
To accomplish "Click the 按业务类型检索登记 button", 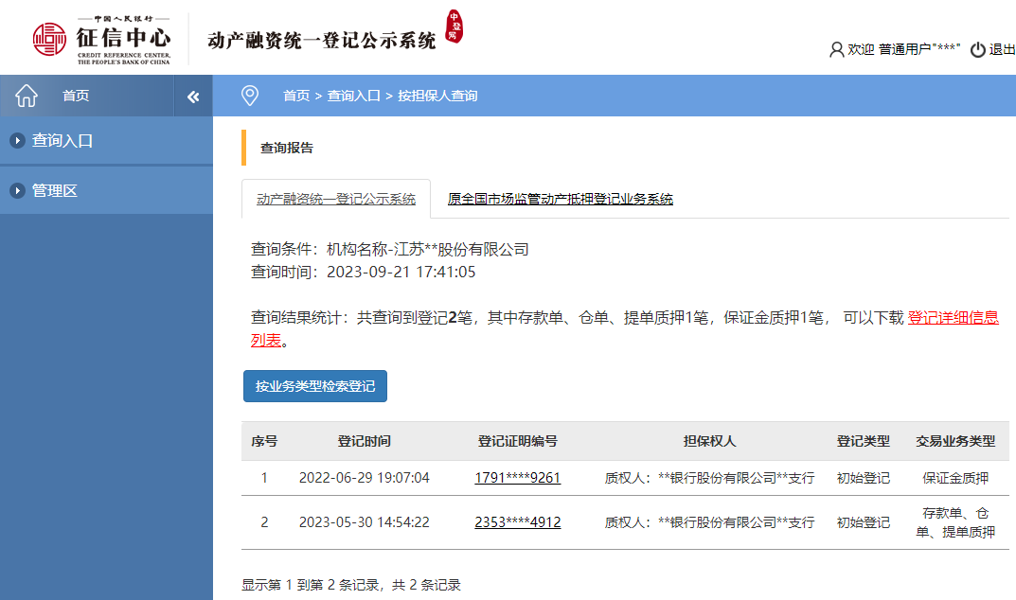I will [315, 386].
